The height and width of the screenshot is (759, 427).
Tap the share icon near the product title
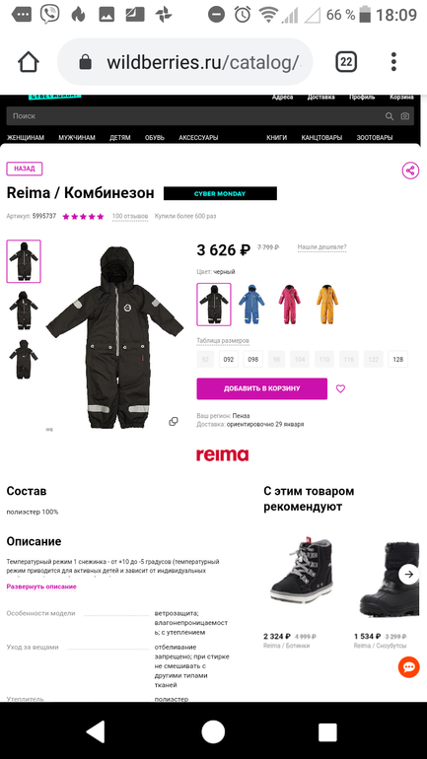[x=410, y=171]
